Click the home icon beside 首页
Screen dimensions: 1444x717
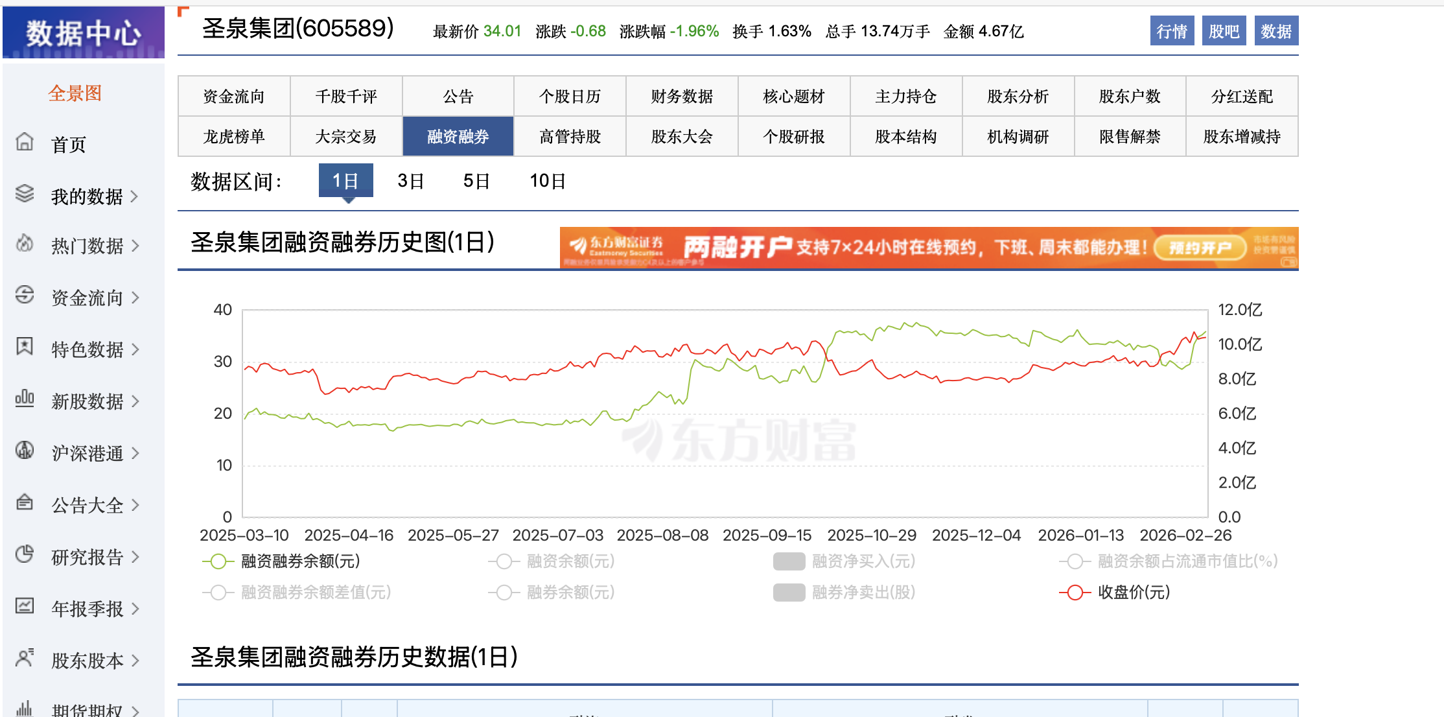25,142
